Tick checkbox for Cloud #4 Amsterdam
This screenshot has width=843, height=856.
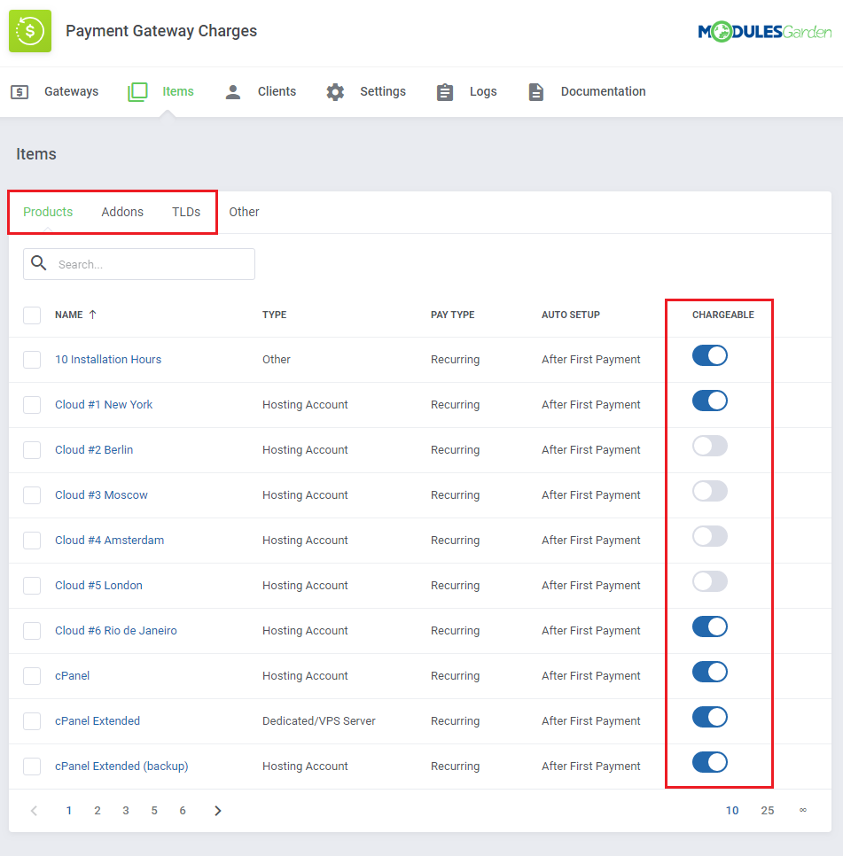click(32, 541)
